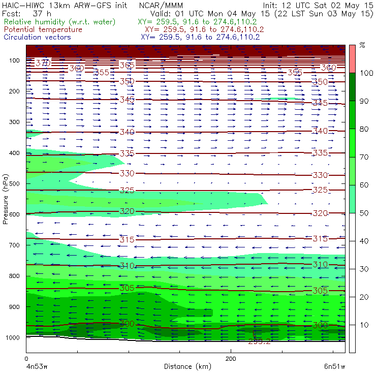Click the colorbar '70' percent label
Screen dimensions: 376x376
364,157
